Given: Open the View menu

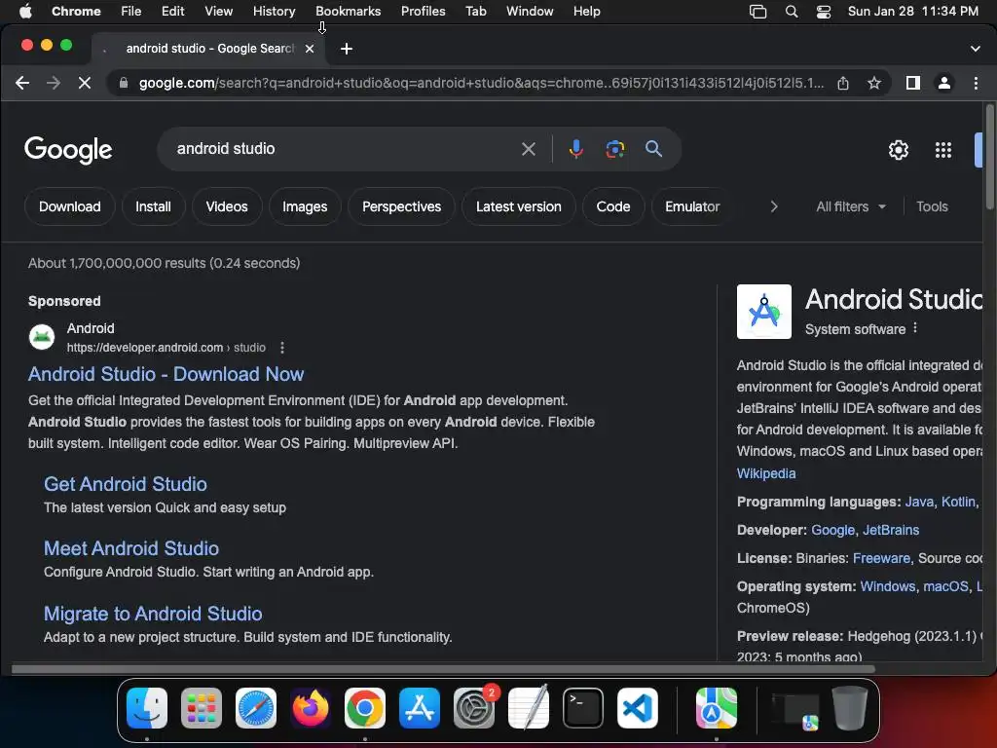Looking at the screenshot, I should tap(219, 12).
